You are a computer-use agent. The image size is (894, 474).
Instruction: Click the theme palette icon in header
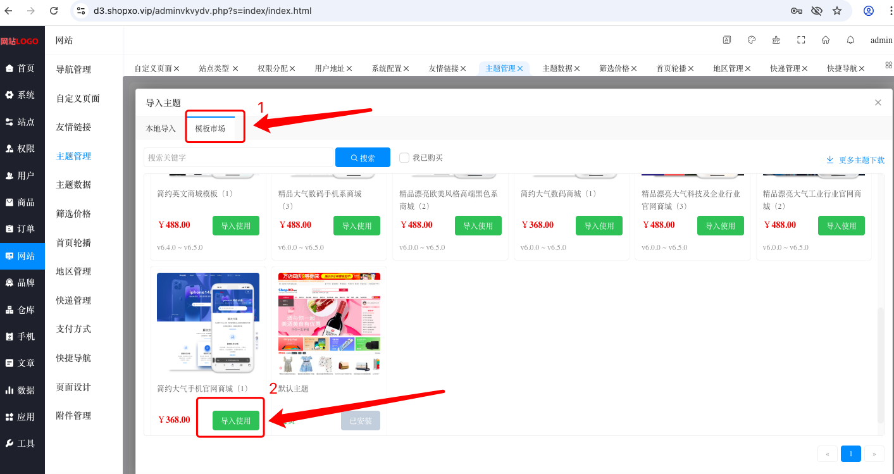pos(752,40)
